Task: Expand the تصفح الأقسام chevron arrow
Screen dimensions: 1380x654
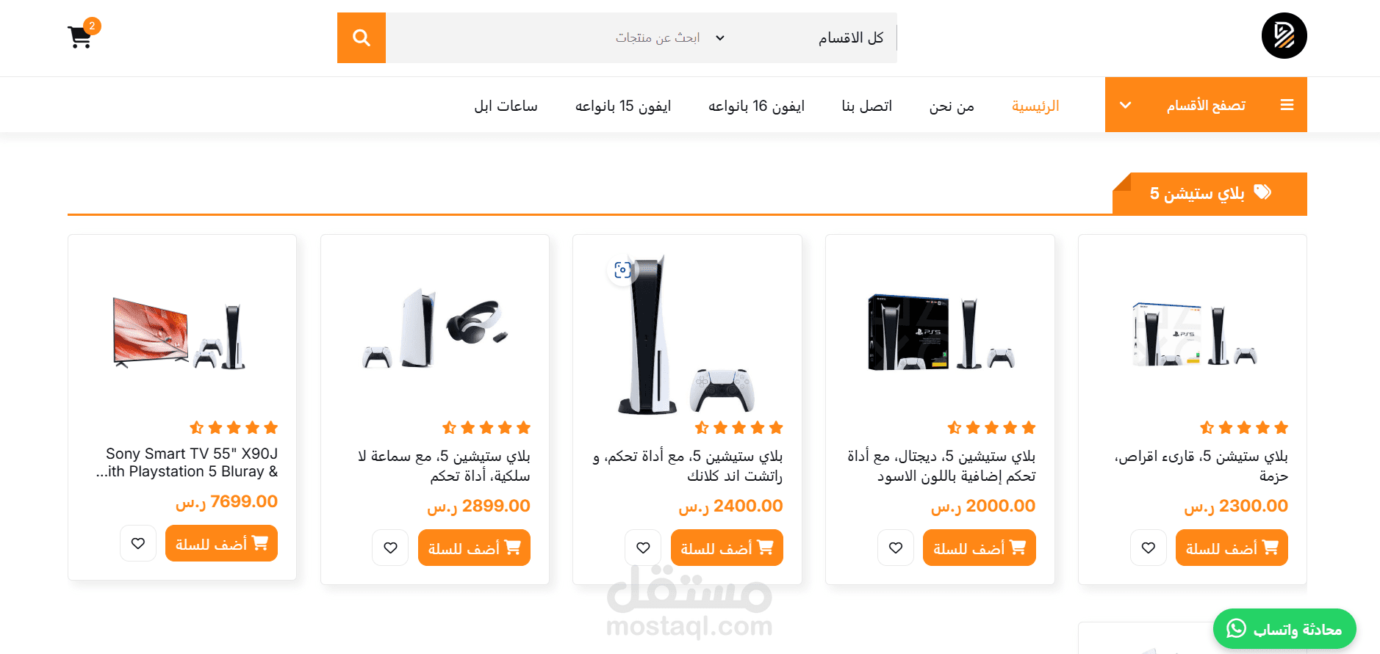Action: pos(1125,105)
